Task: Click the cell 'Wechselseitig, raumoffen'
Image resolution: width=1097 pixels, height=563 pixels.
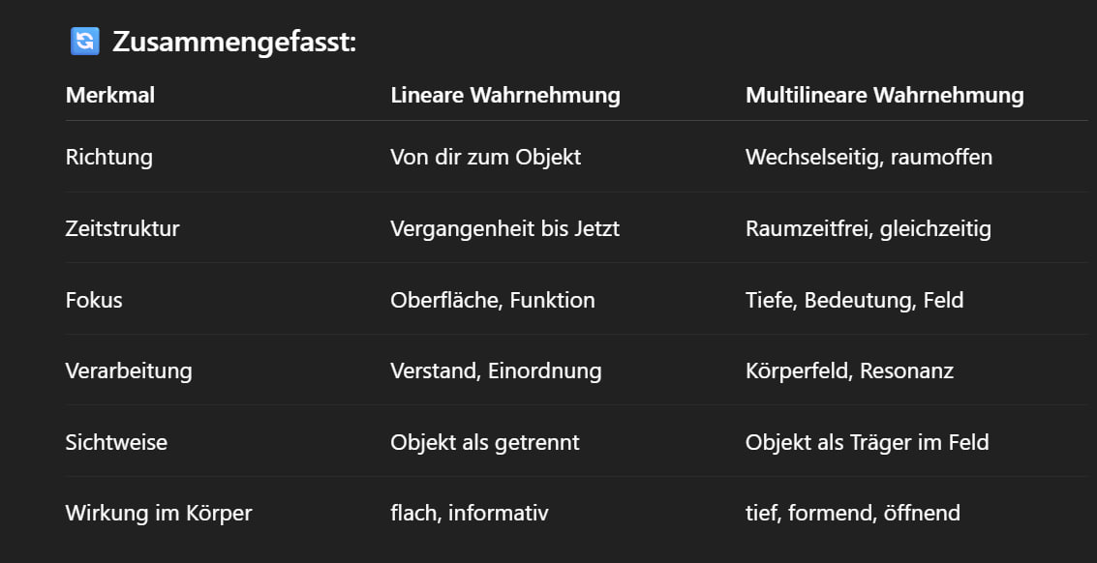Action: 868,157
